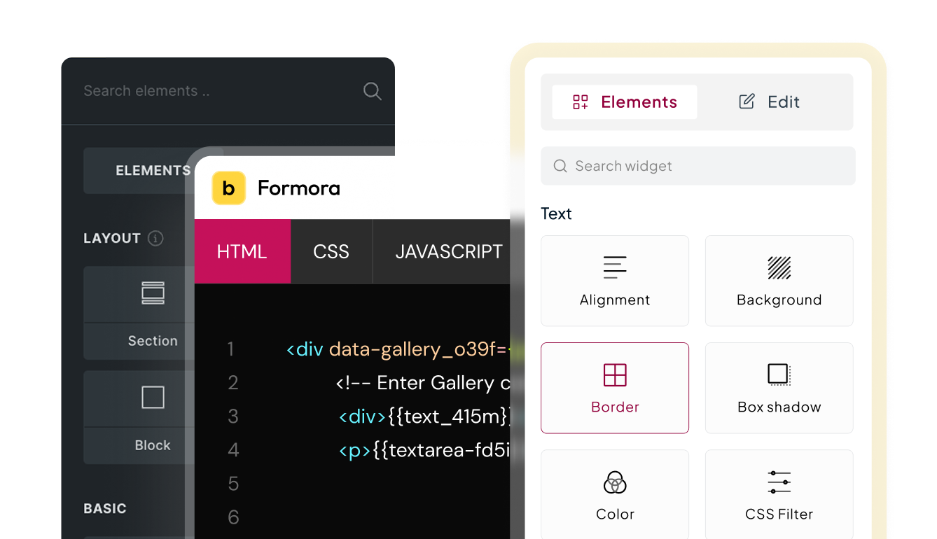Click the CSS Filter sliders icon
Image resolution: width=937 pixels, height=539 pixels.
point(779,482)
